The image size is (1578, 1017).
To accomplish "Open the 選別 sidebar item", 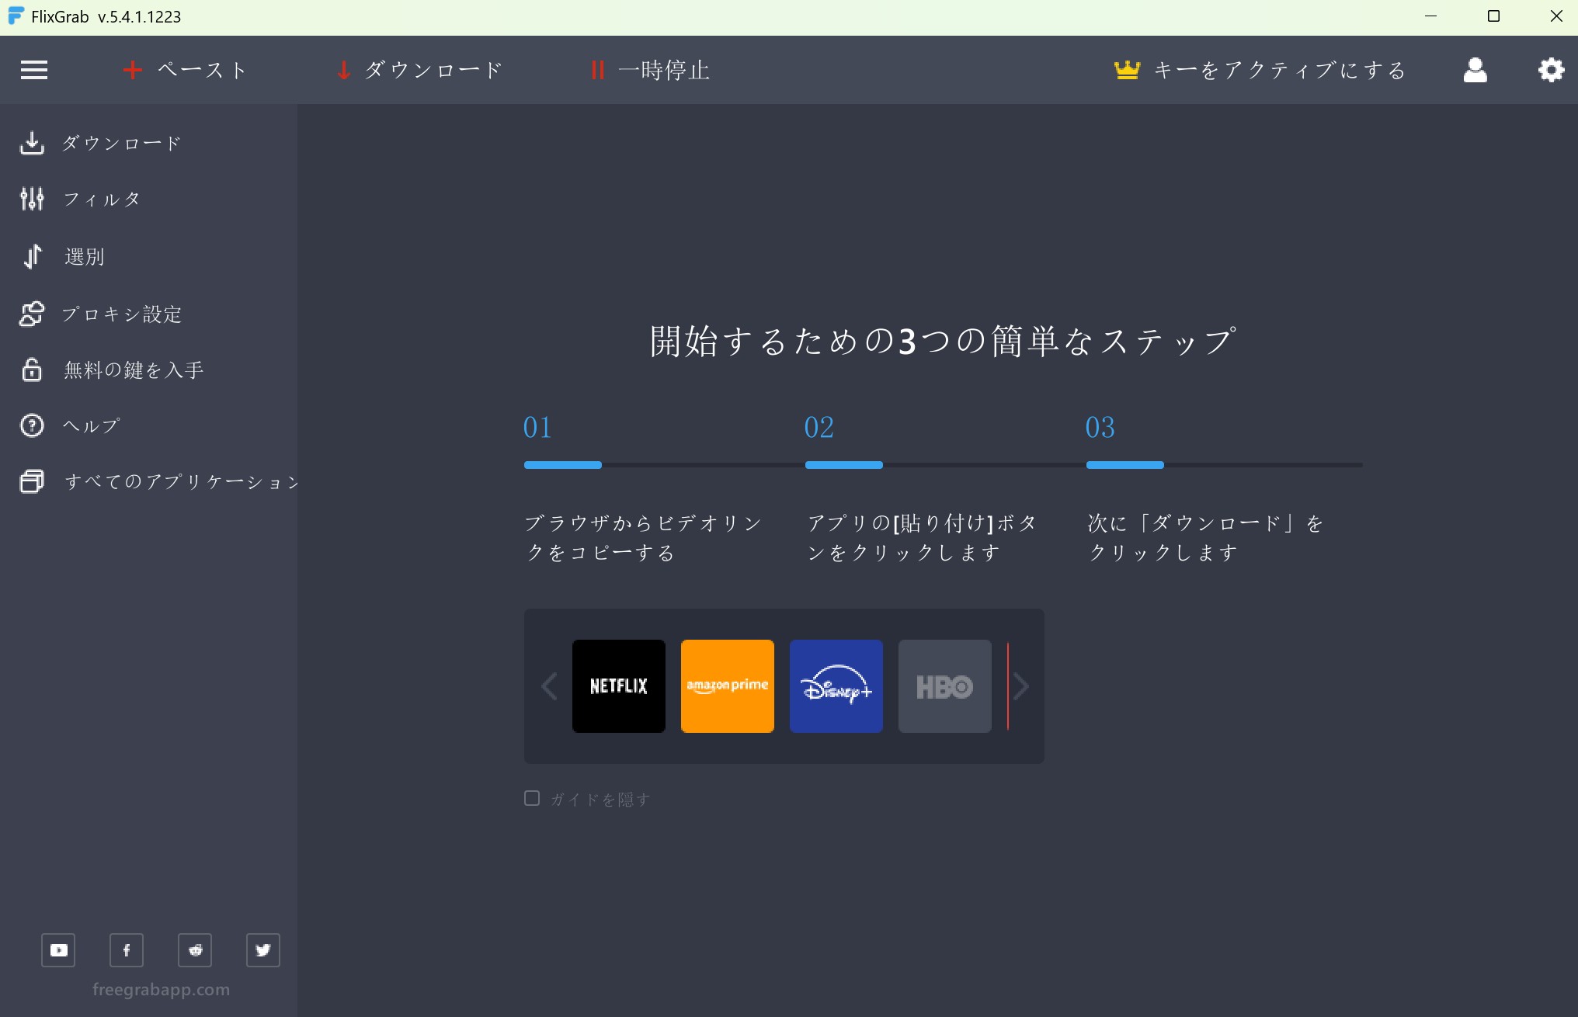I will (85, 256).
